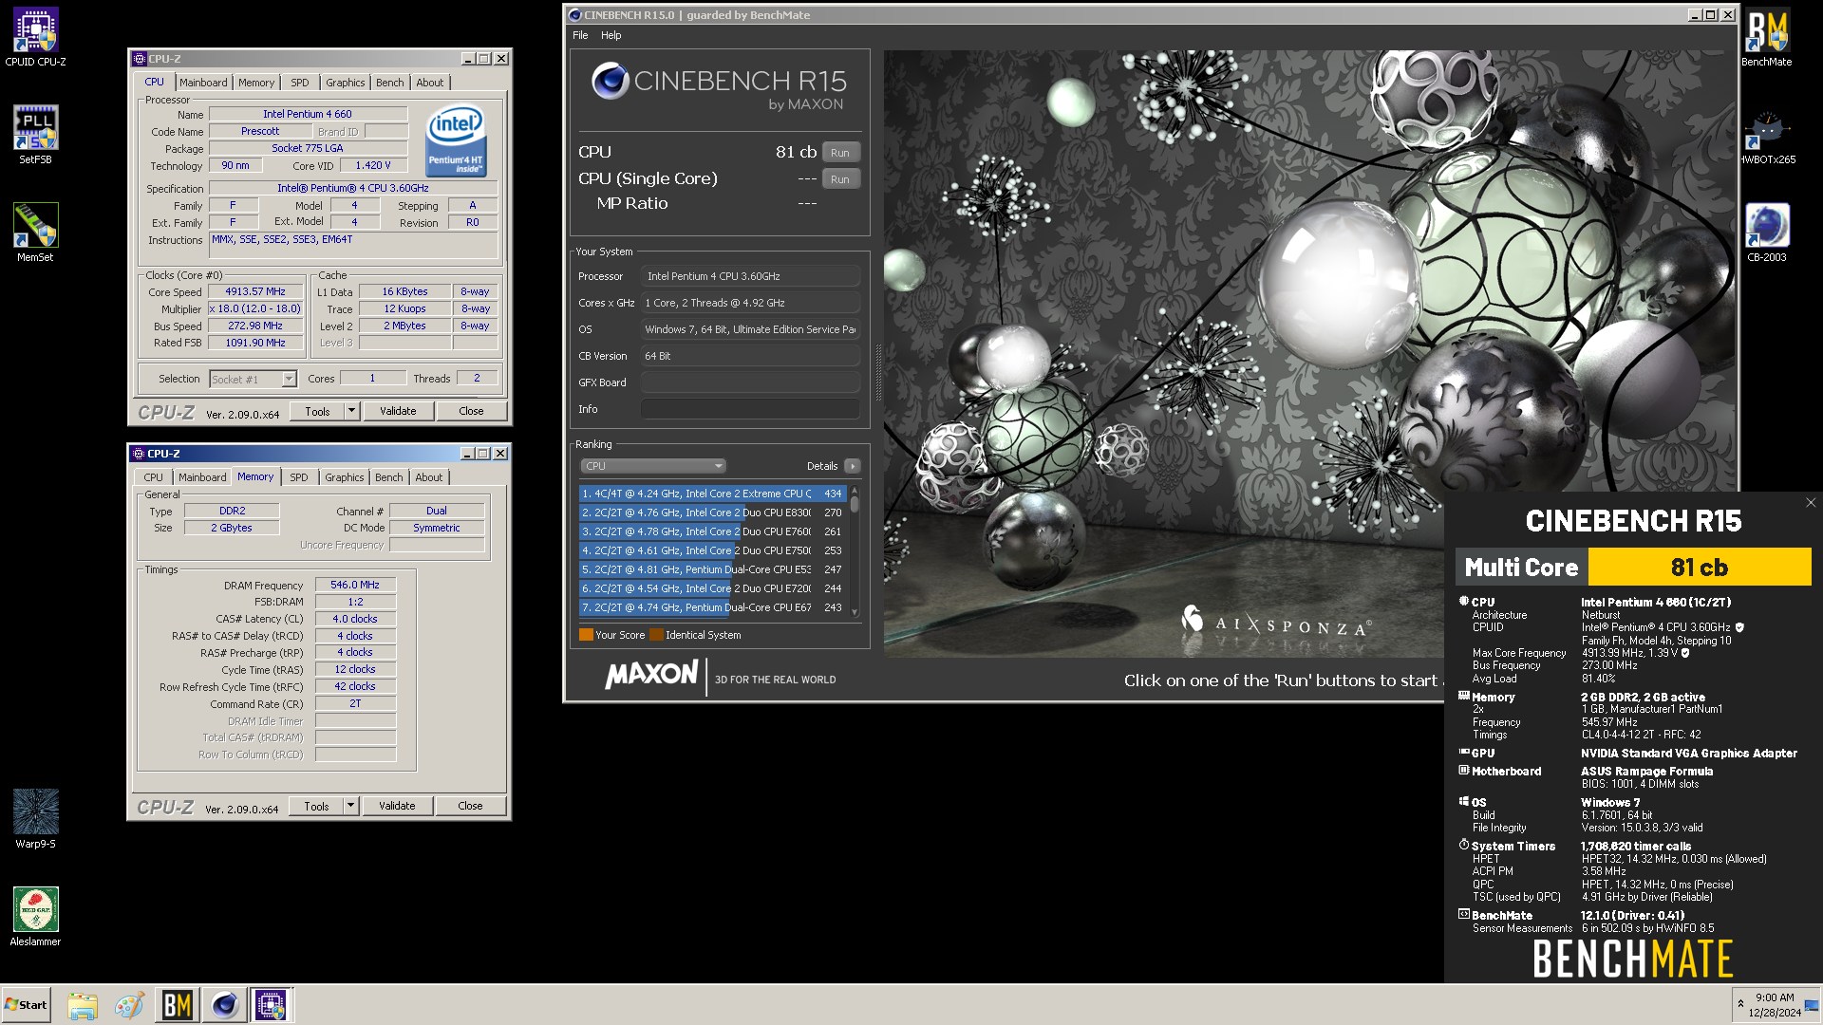Select ranking entry 5 Pentium Dual-Core E53
The height and width of the screenshot is (1025, 1823).
tap(712, 569)
